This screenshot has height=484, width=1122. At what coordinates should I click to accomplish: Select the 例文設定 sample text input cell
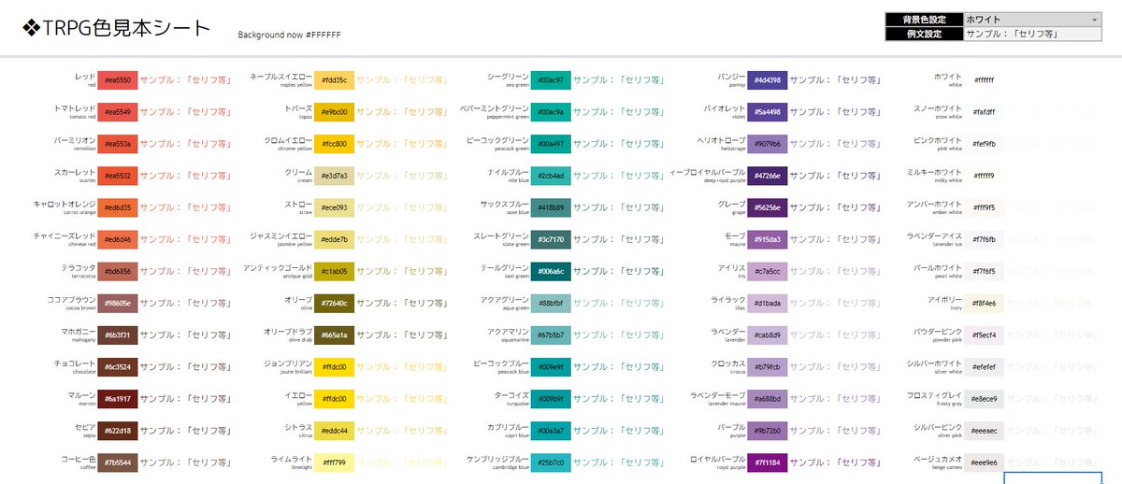point(1031,34)
